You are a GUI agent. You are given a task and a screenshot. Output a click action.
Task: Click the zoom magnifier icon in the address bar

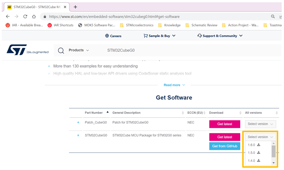click(273, 17)
